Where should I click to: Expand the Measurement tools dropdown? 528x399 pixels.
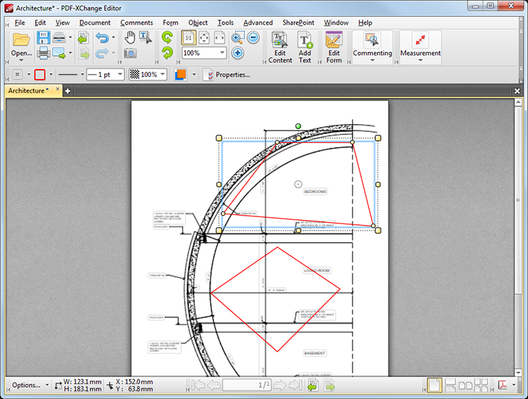tap(420, 61)
